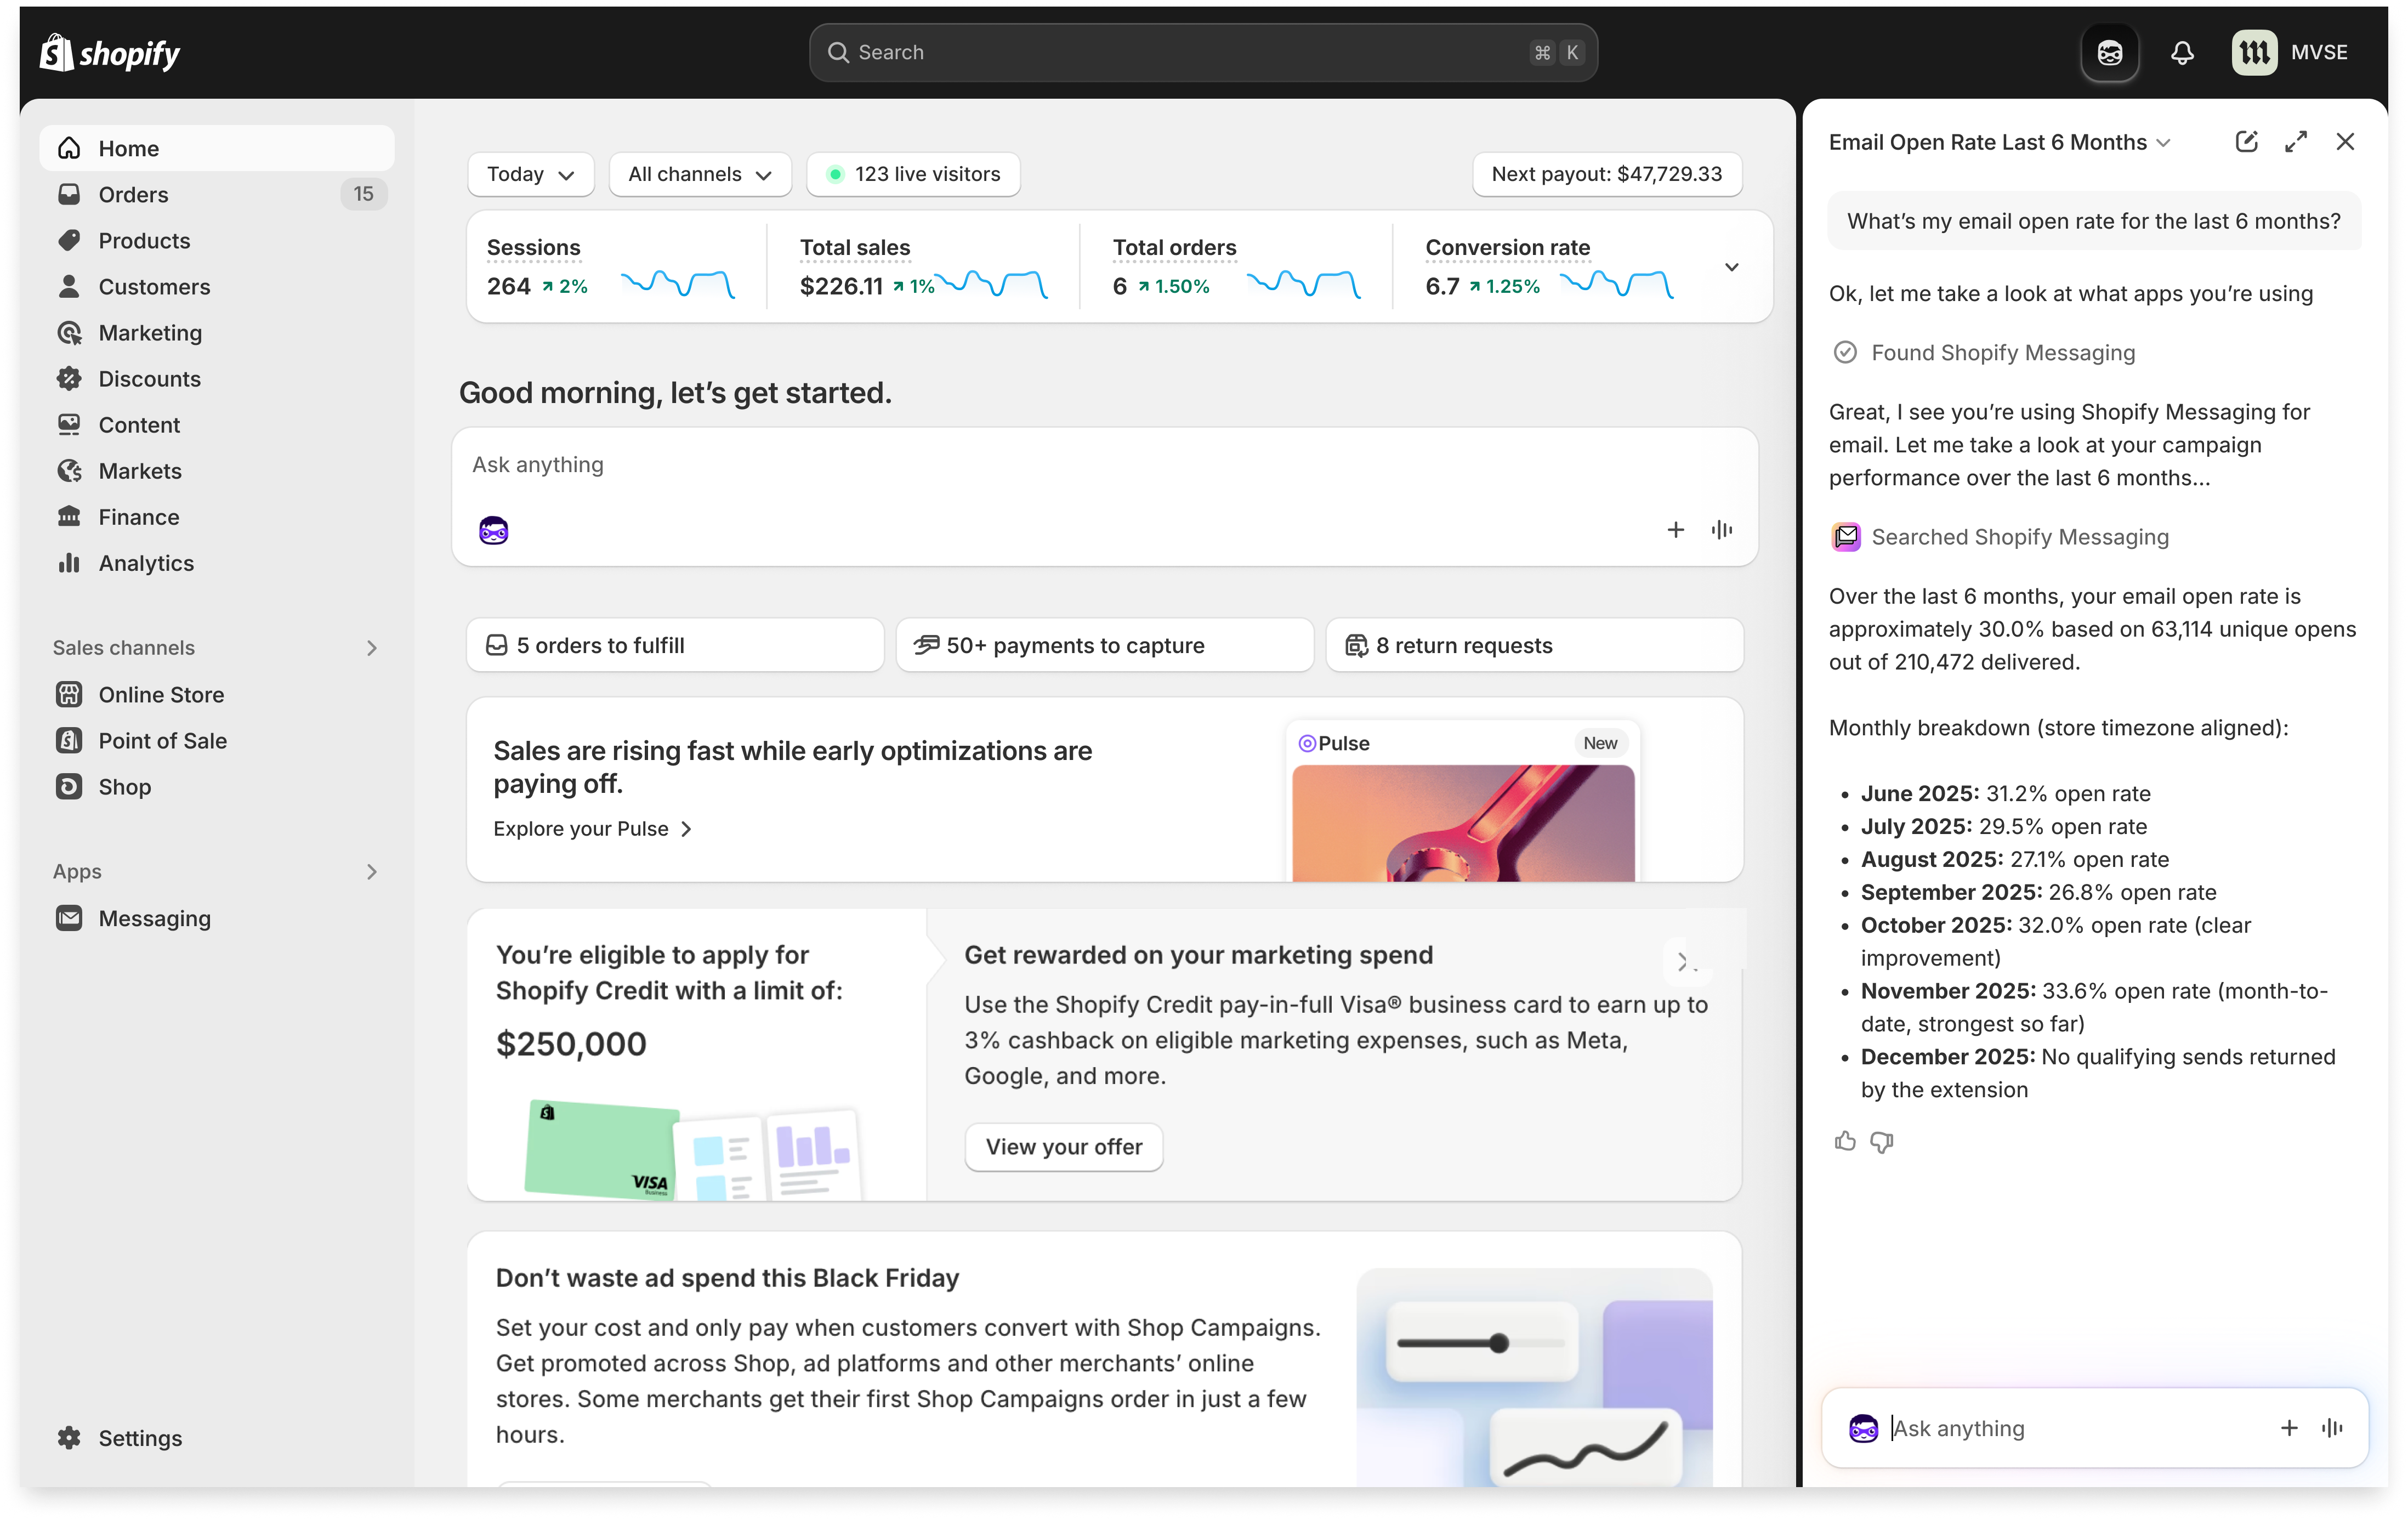Image resolution: width=2408 pixels, height=1520 pixels.
Task: Open Customers in the sidebar
Action: point(216,286)
